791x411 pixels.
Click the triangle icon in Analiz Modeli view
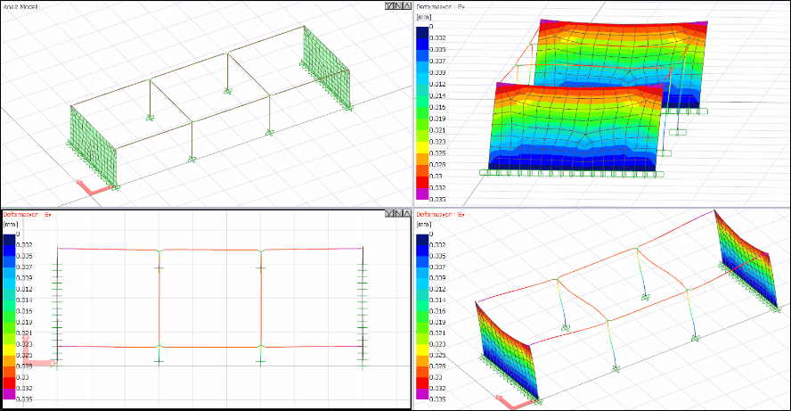(x=405, y=5)
